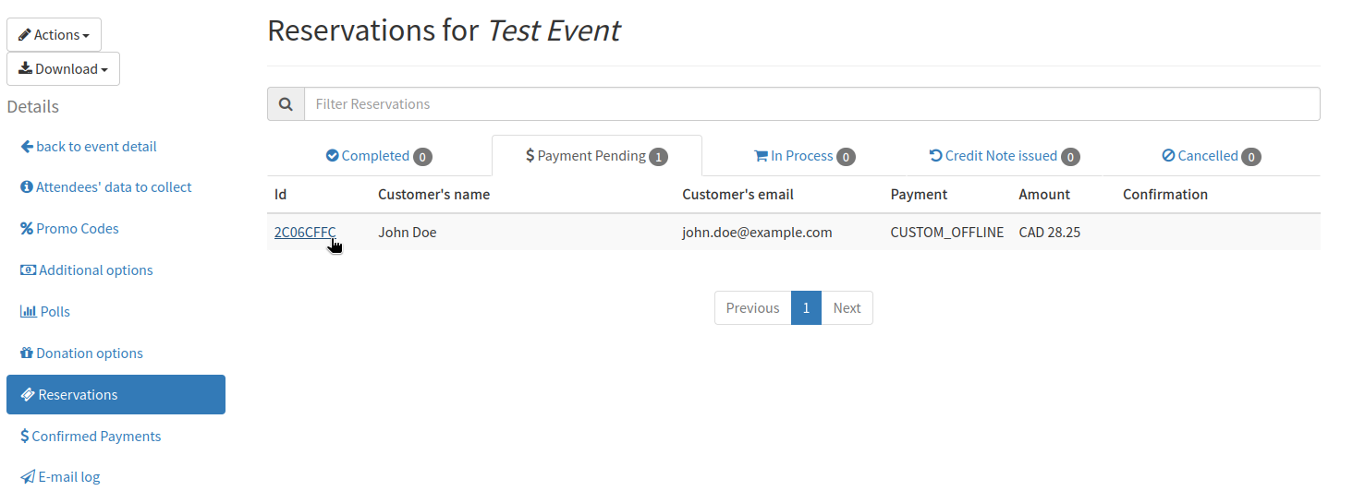The height and width of the screenshot is (503, 1353).
Task: Click the CUSTOM_OFFLINE payment cell
Action: tap(947, 232)
